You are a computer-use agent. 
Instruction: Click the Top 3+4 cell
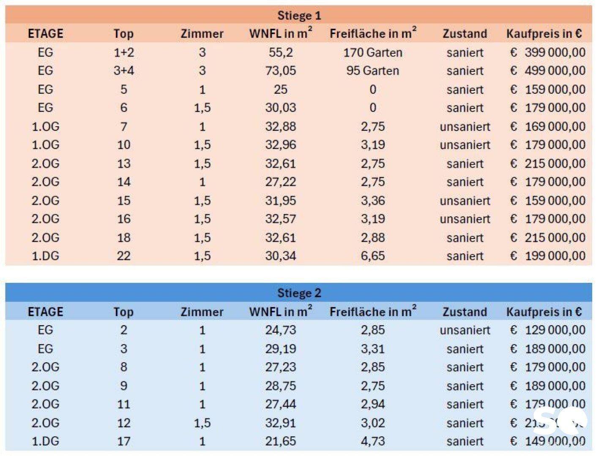[x=123, y=71]
